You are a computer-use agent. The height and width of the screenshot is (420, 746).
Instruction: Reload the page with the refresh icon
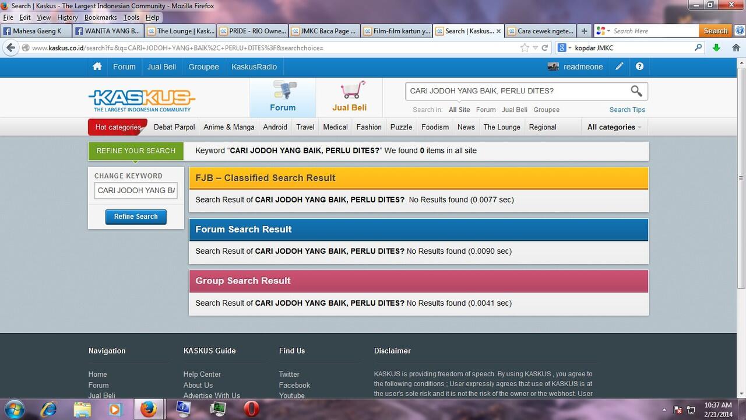544,48
